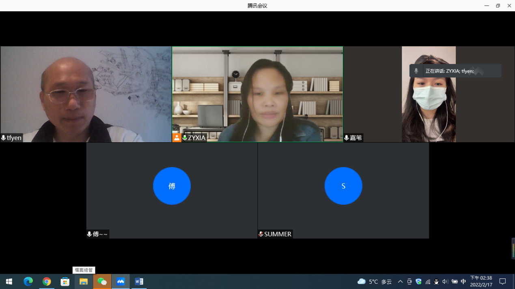This screenshot has height=289, width=515.
Task: Open Google Chrome from the taskbar
Action: click(x=47, y=282)
